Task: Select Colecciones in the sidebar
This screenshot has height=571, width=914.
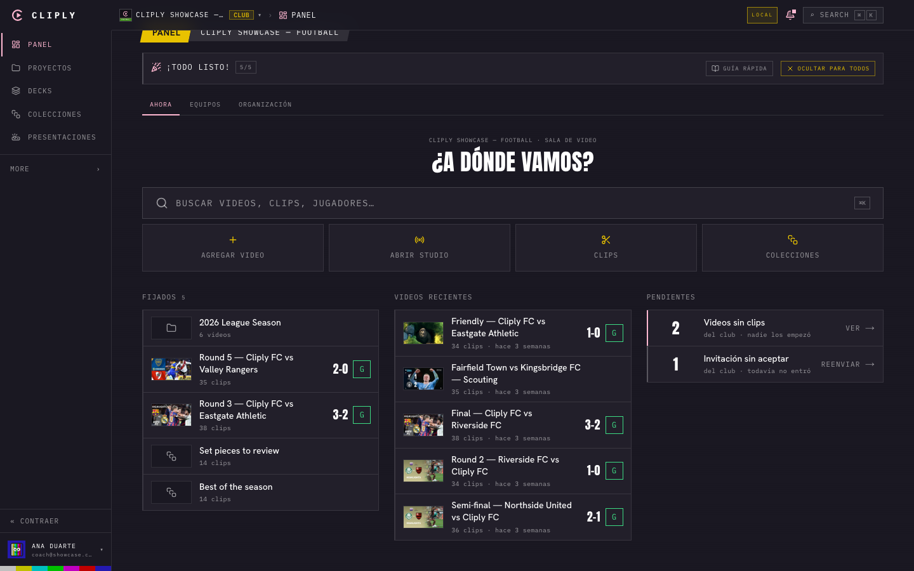Action: pos(56,114)
